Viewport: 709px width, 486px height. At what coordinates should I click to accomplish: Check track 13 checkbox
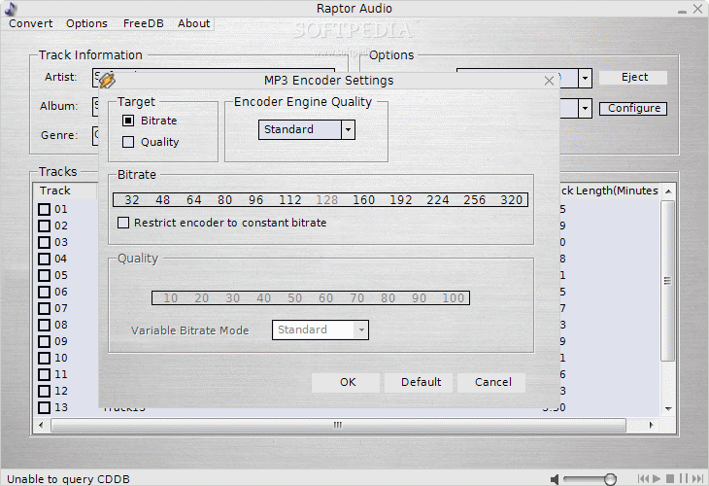coord(44,407)
